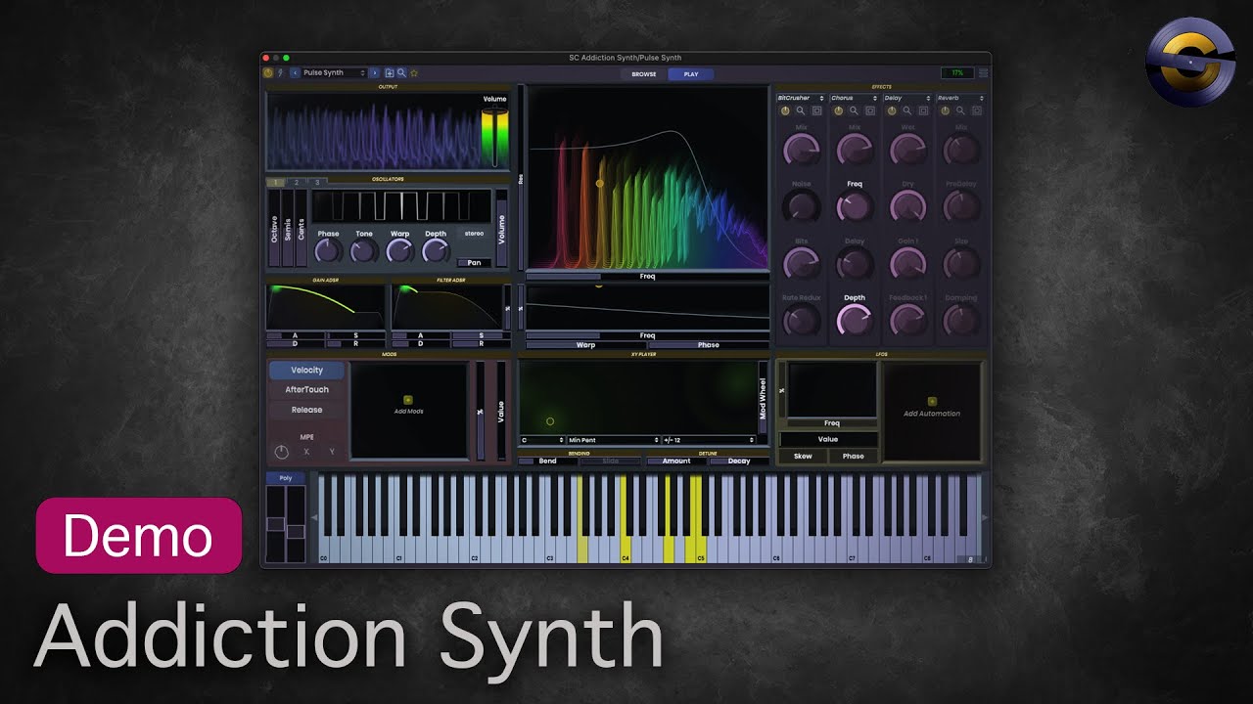Image resolution: width=1253 pixels, height=704 pixels.
Task: Click the Detune Decay slider
Action: (739, 461)
